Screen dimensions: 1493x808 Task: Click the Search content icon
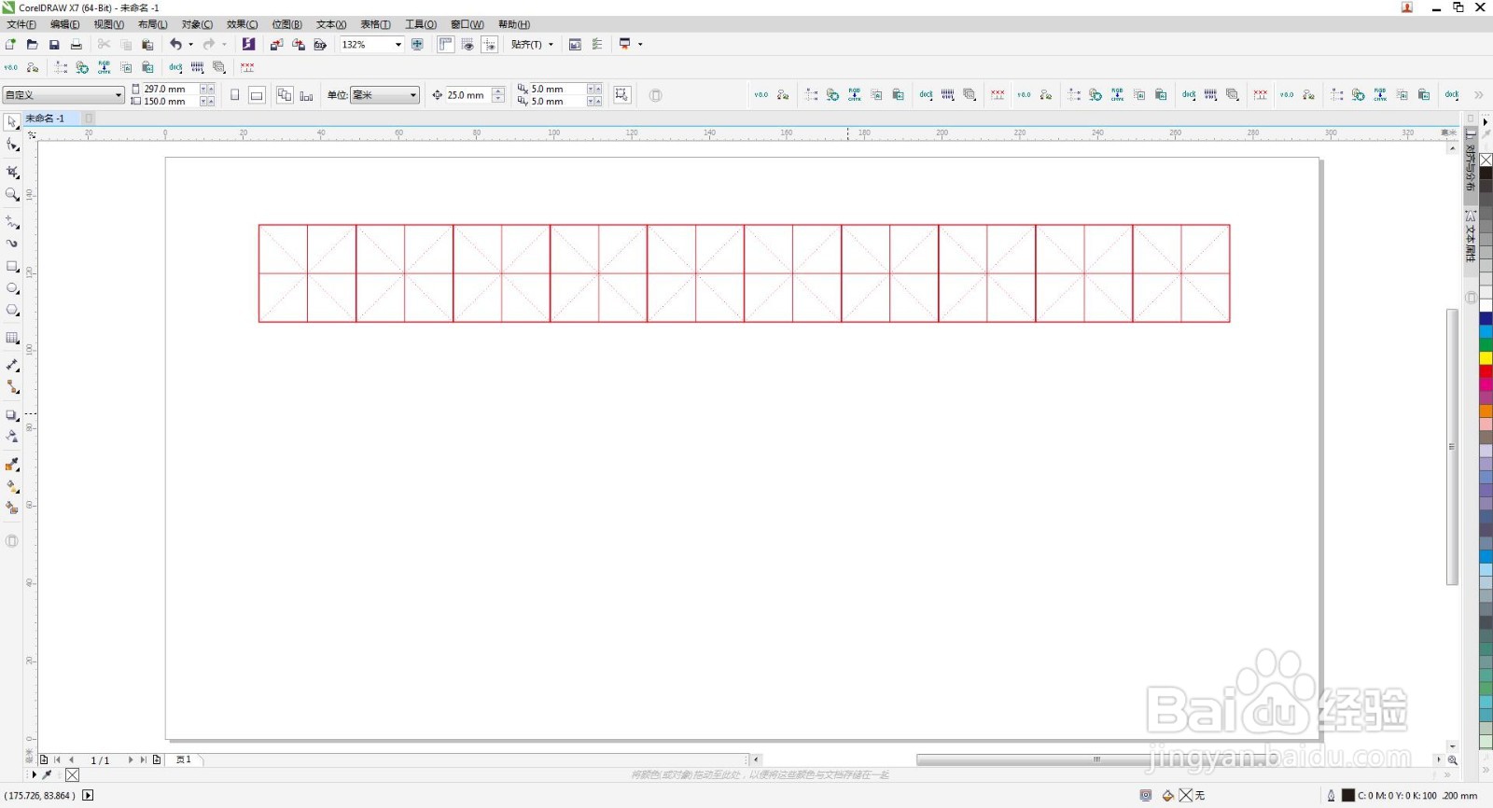coord(248,44)
